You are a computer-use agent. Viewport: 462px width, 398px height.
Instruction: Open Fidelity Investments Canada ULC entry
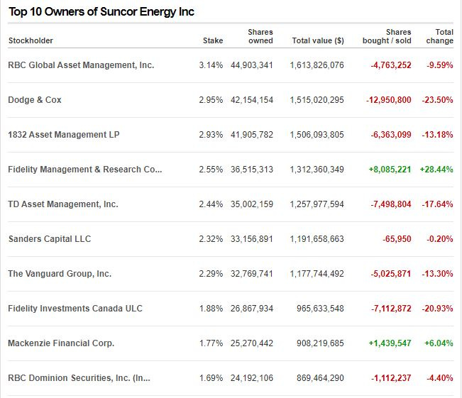tap(75, 309)
